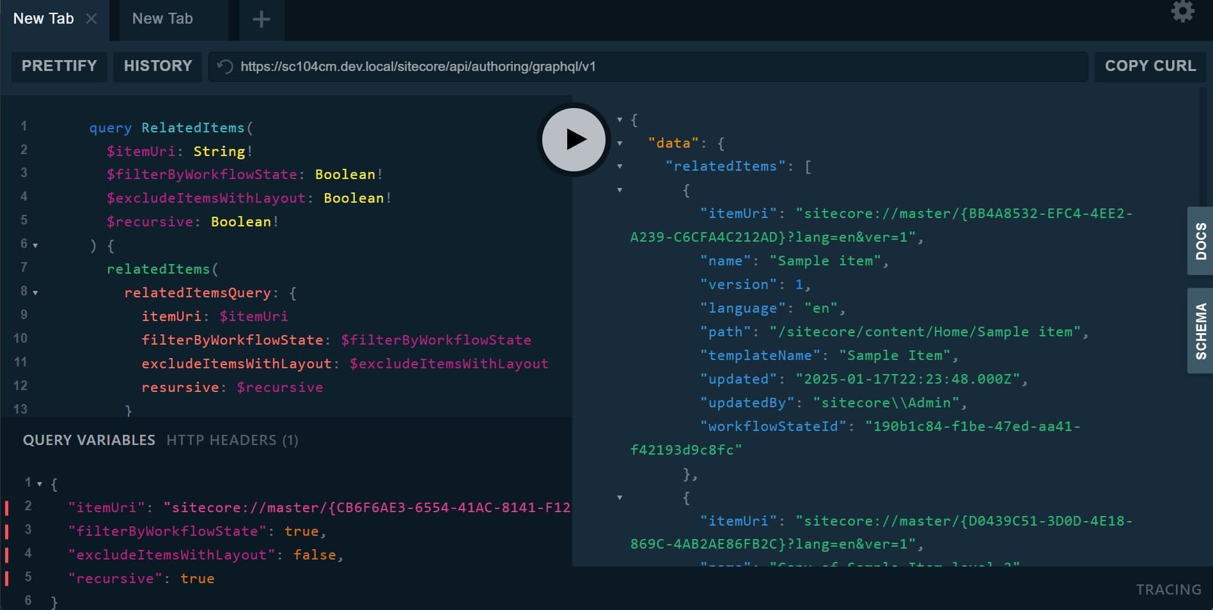Expand the TRACING panel
Screen dimensions: 1213x610
click(1168, 589)
